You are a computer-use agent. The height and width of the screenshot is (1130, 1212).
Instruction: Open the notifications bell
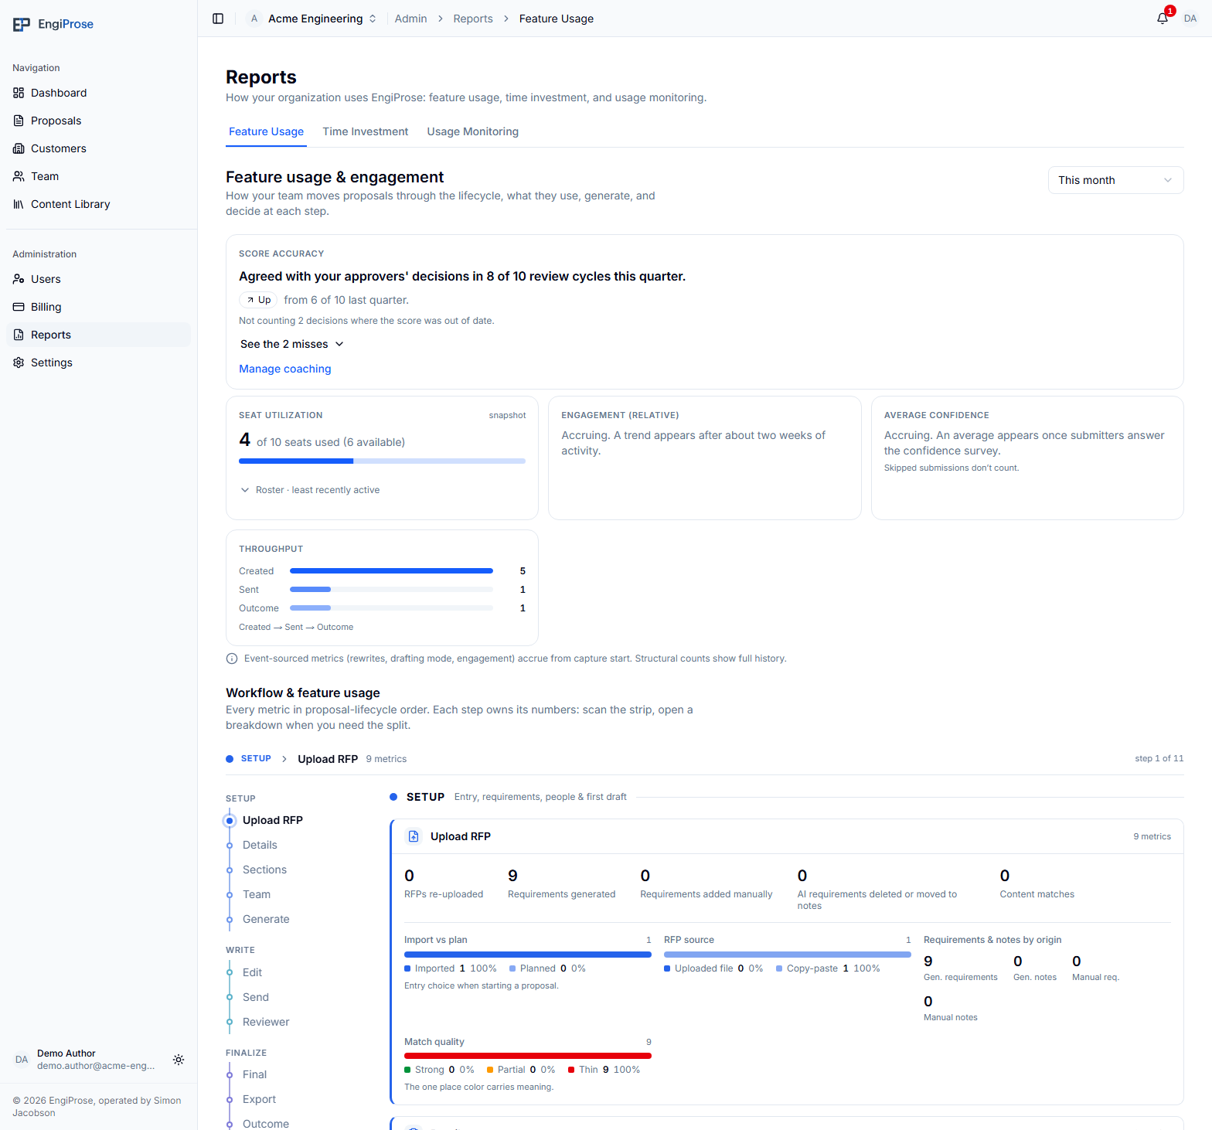click(1163, 19)
